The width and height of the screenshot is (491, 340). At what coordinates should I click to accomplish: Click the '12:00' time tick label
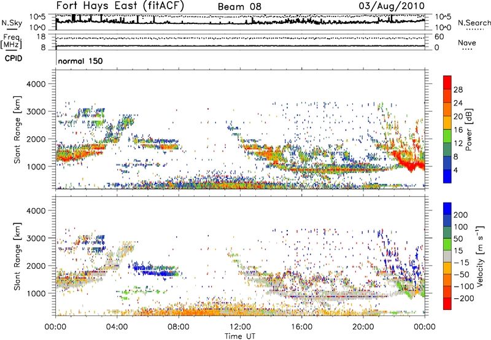click(240, 327)
